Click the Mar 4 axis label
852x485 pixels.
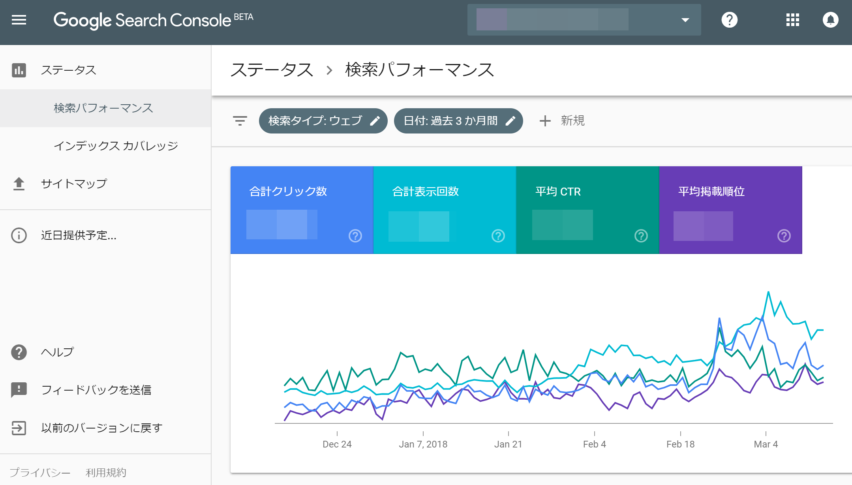(x=766, y=444)
